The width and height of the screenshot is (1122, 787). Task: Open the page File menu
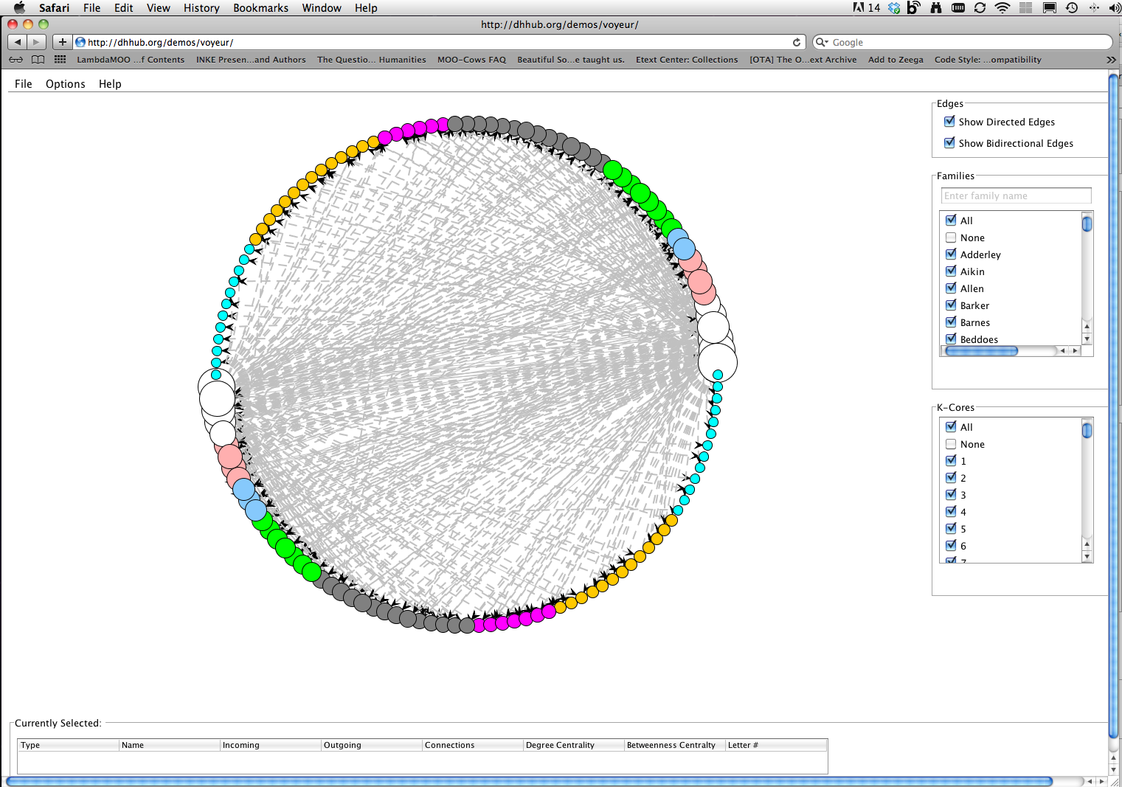pos(24,84)
